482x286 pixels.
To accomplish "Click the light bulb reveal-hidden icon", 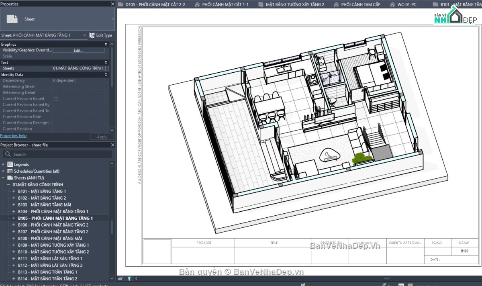I will tap(129, 278).
